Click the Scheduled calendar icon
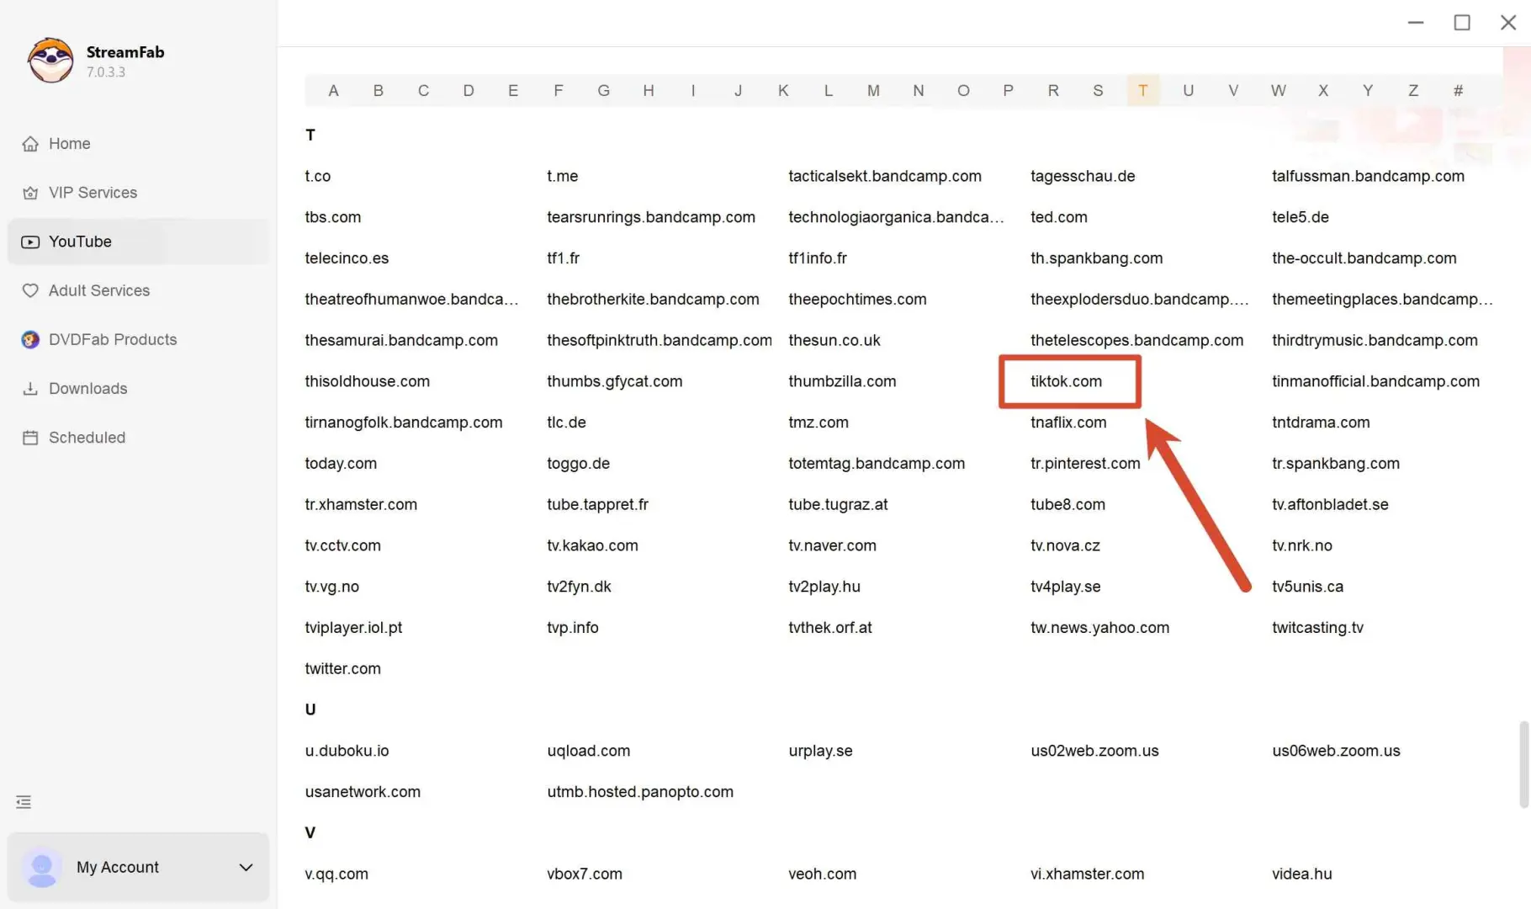Viewport: 1531px width, 909px height. [x=30, y=438]
